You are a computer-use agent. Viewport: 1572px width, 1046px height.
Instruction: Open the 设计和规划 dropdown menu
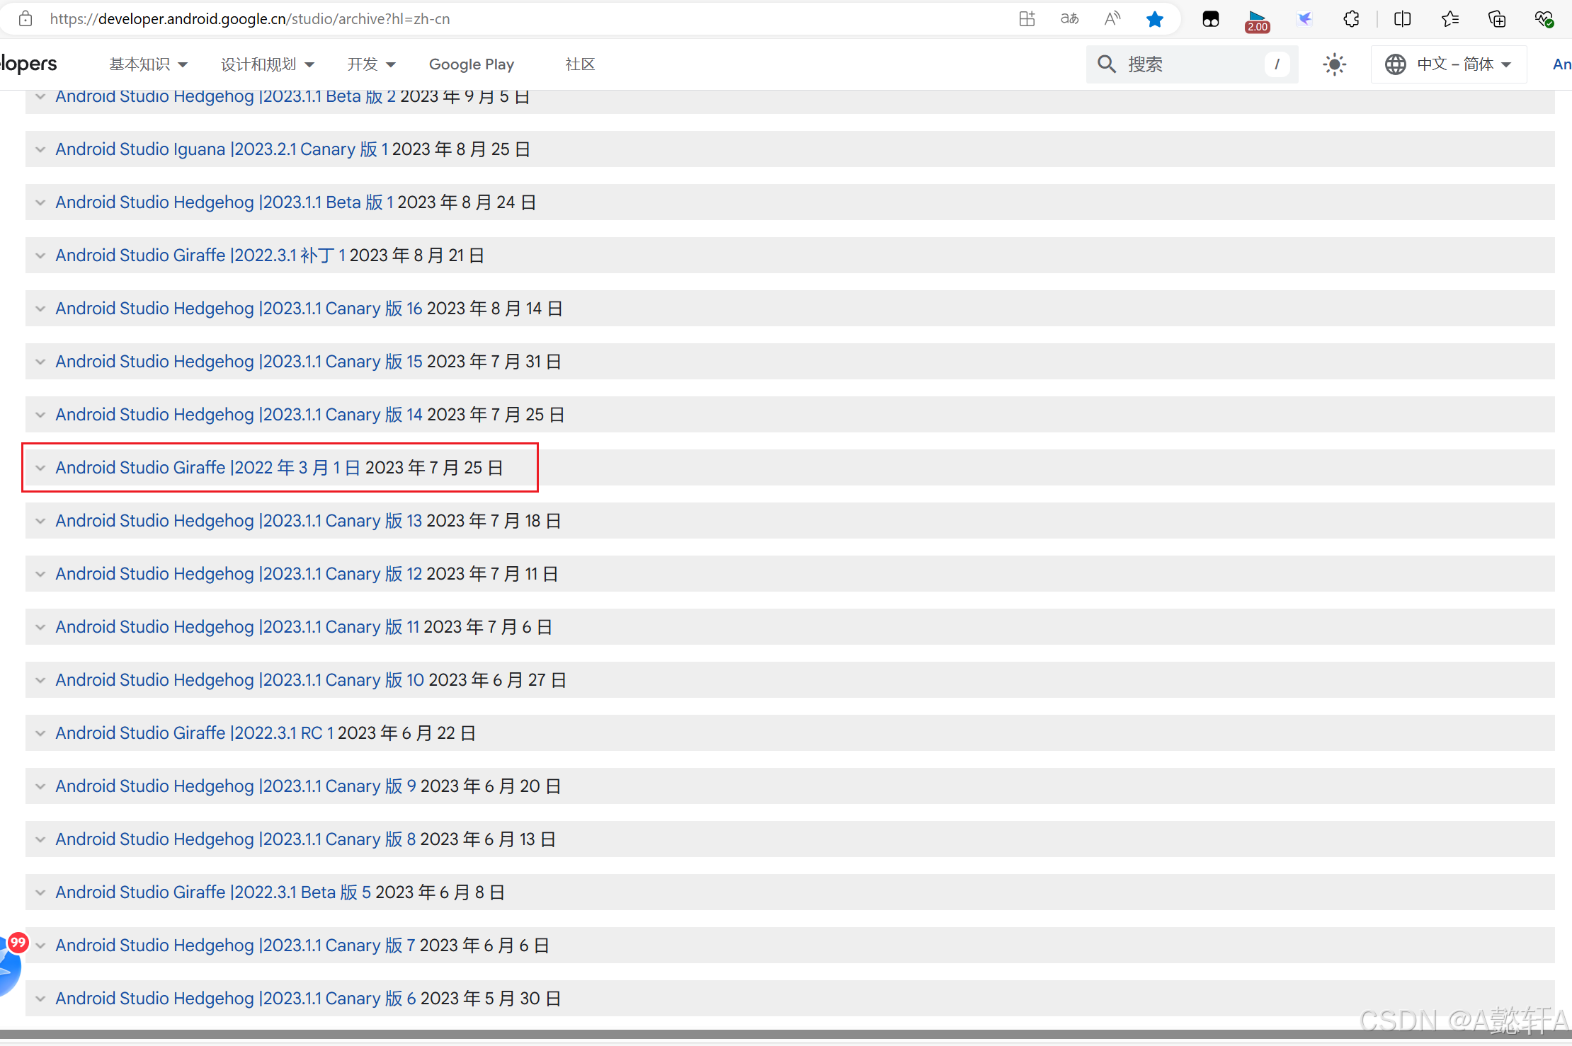click(268, 64)
